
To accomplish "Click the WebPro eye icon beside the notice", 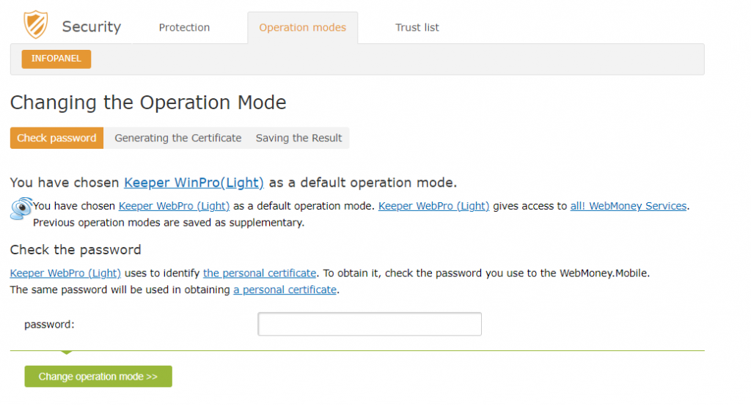I will 21,209.
